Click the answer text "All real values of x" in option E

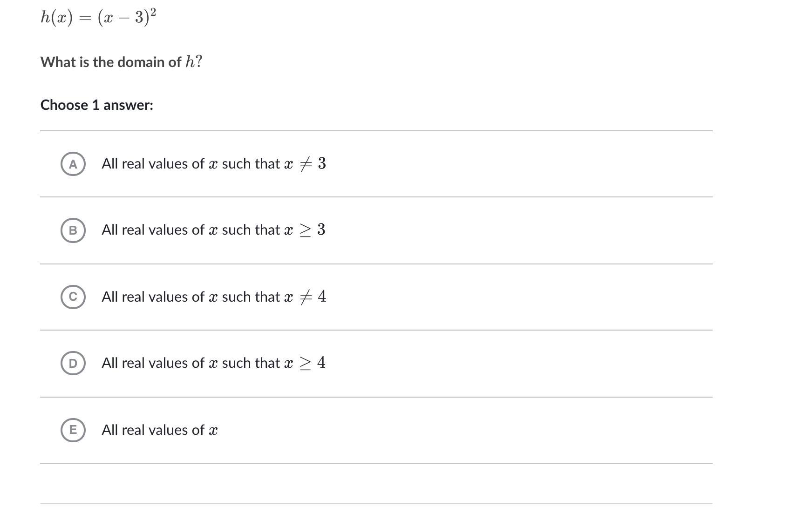[x=159, y=430]
